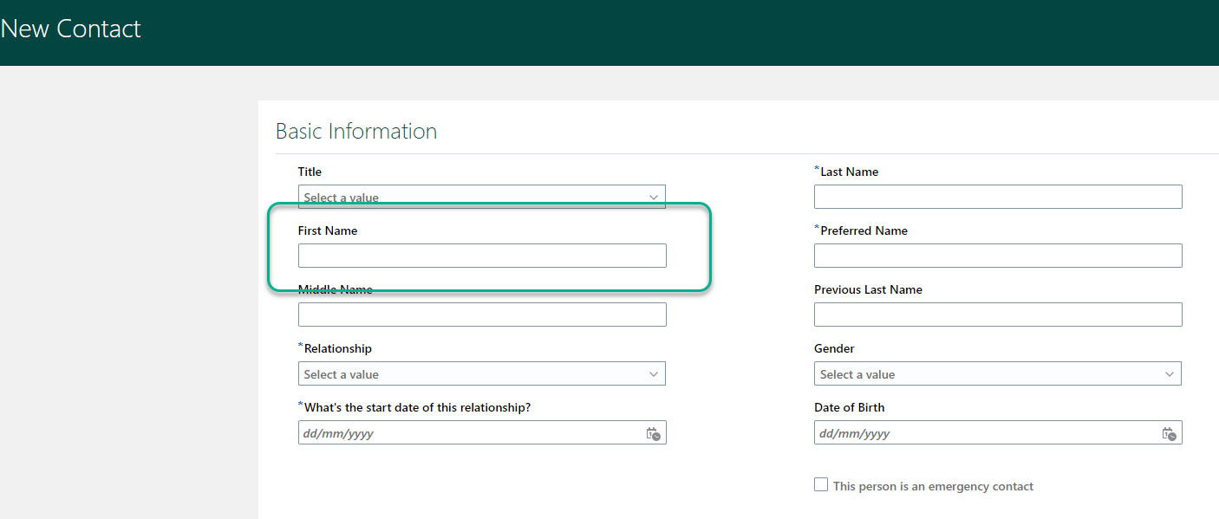Click the 'New Contact' page header
Viewport: 1219px width, 519px height.
(70, 28)
